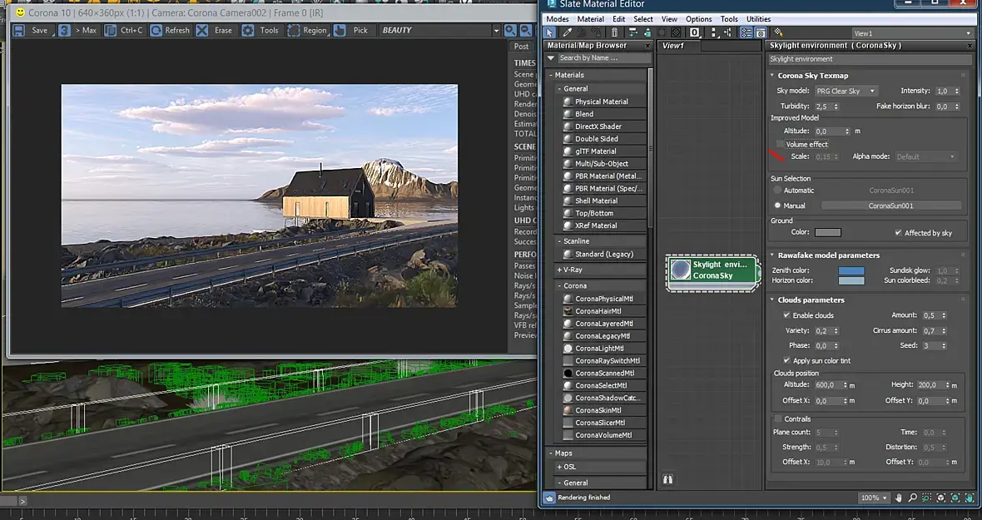Image resolution: width=982 pixels, height=520 pixels.
Task: Click the CoronaSun001 manual sun button
Action: pyautogui.click(x=890, y=206)
